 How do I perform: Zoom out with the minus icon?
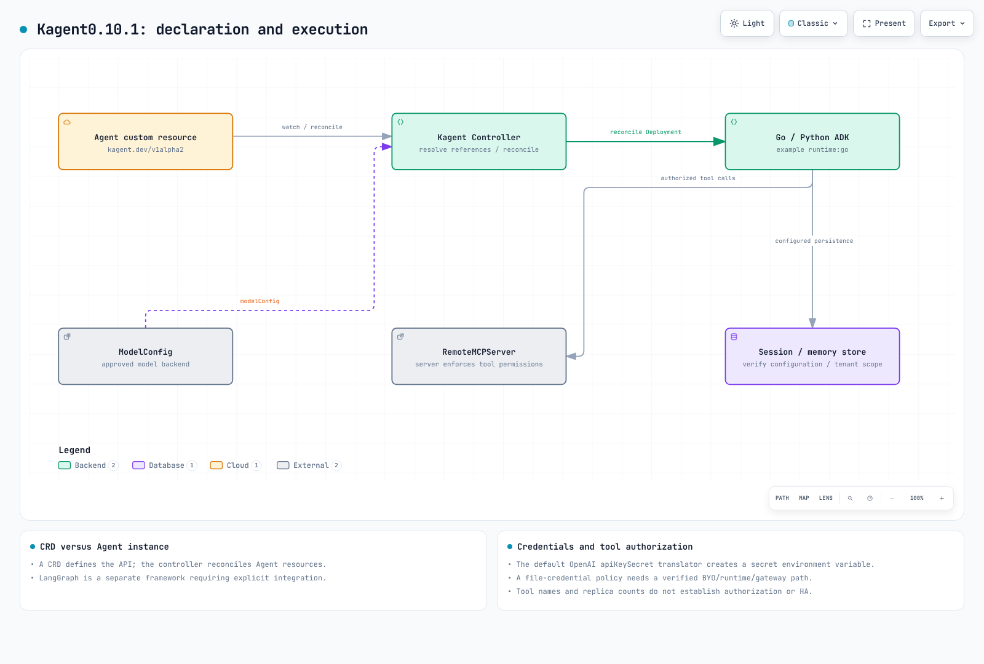point(892,498)
